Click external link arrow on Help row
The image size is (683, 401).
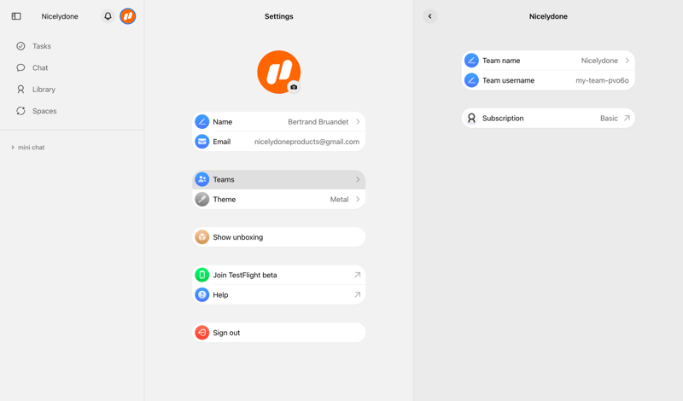tap(357, 294)
